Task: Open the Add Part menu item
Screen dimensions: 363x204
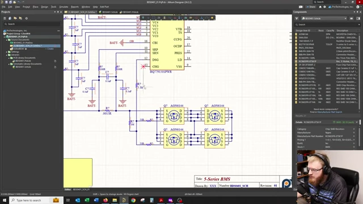Action: 104,7
